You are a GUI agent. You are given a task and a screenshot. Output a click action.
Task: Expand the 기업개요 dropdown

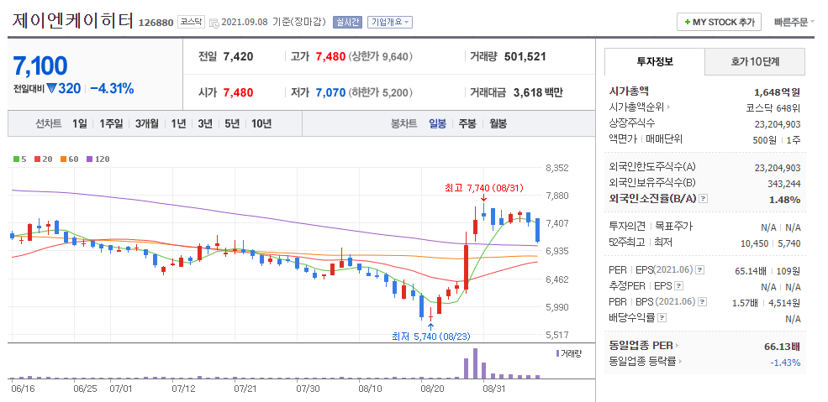point(390,22)
